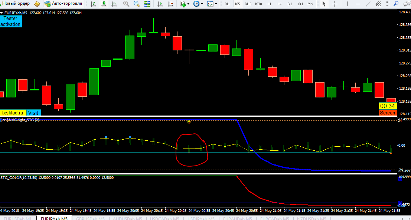
Task: Open the chart templates icon
Action: tap(210, 4)
